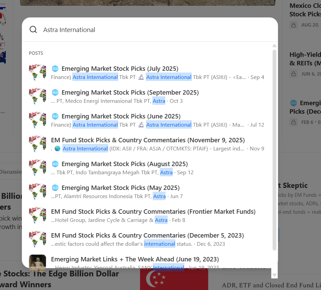Image resolution: width=321 pixels, height=290 pixels.
Task: Click 'Discussio' tab in background page
Action: tap(11, 172)
